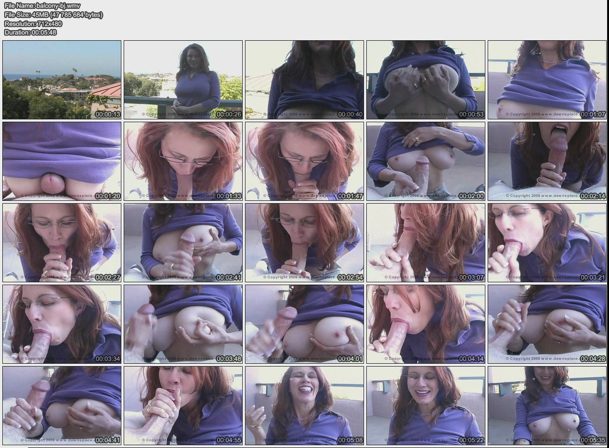Click the 00:04:01 timestamp label
This screenshot has width=609, height=448.
(x=350, y=360)
